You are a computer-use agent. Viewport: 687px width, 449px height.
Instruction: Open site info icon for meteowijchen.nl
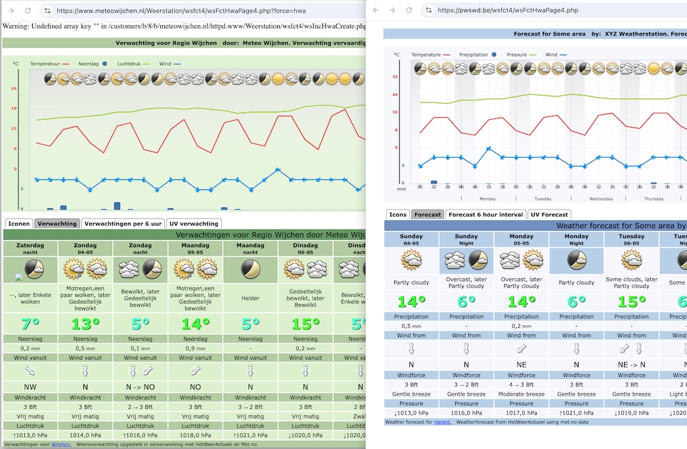click(47, 11)
